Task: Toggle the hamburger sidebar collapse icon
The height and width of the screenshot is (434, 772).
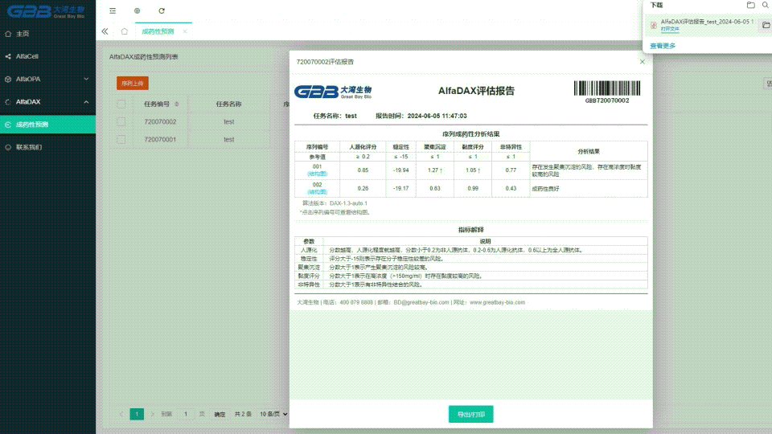Action: tap(113, 10)
